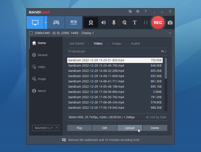This screenshot has height=152, width=201.
Task: Click the 3.0MB size cell
Action: coord(157,92)
